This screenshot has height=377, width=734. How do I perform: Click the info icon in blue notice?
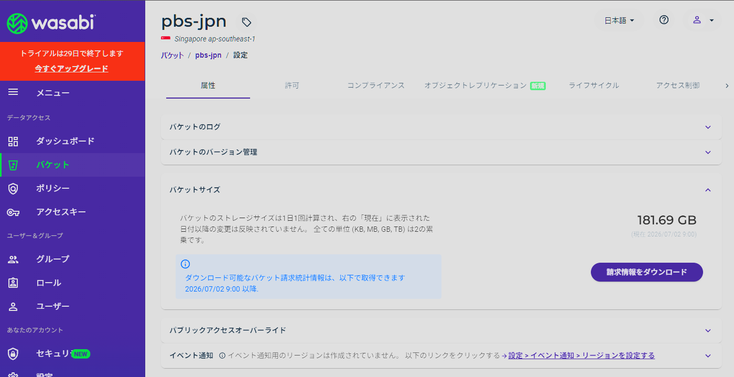point(185,264)
